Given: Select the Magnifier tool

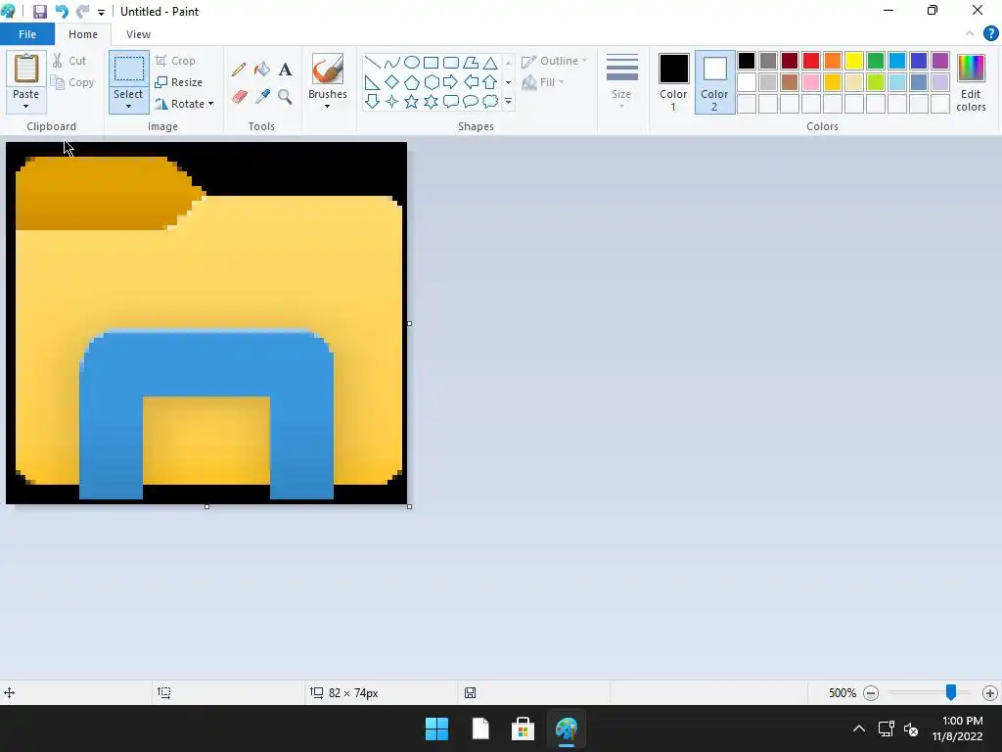Looking at the screenshot, I should coord(285,97).
